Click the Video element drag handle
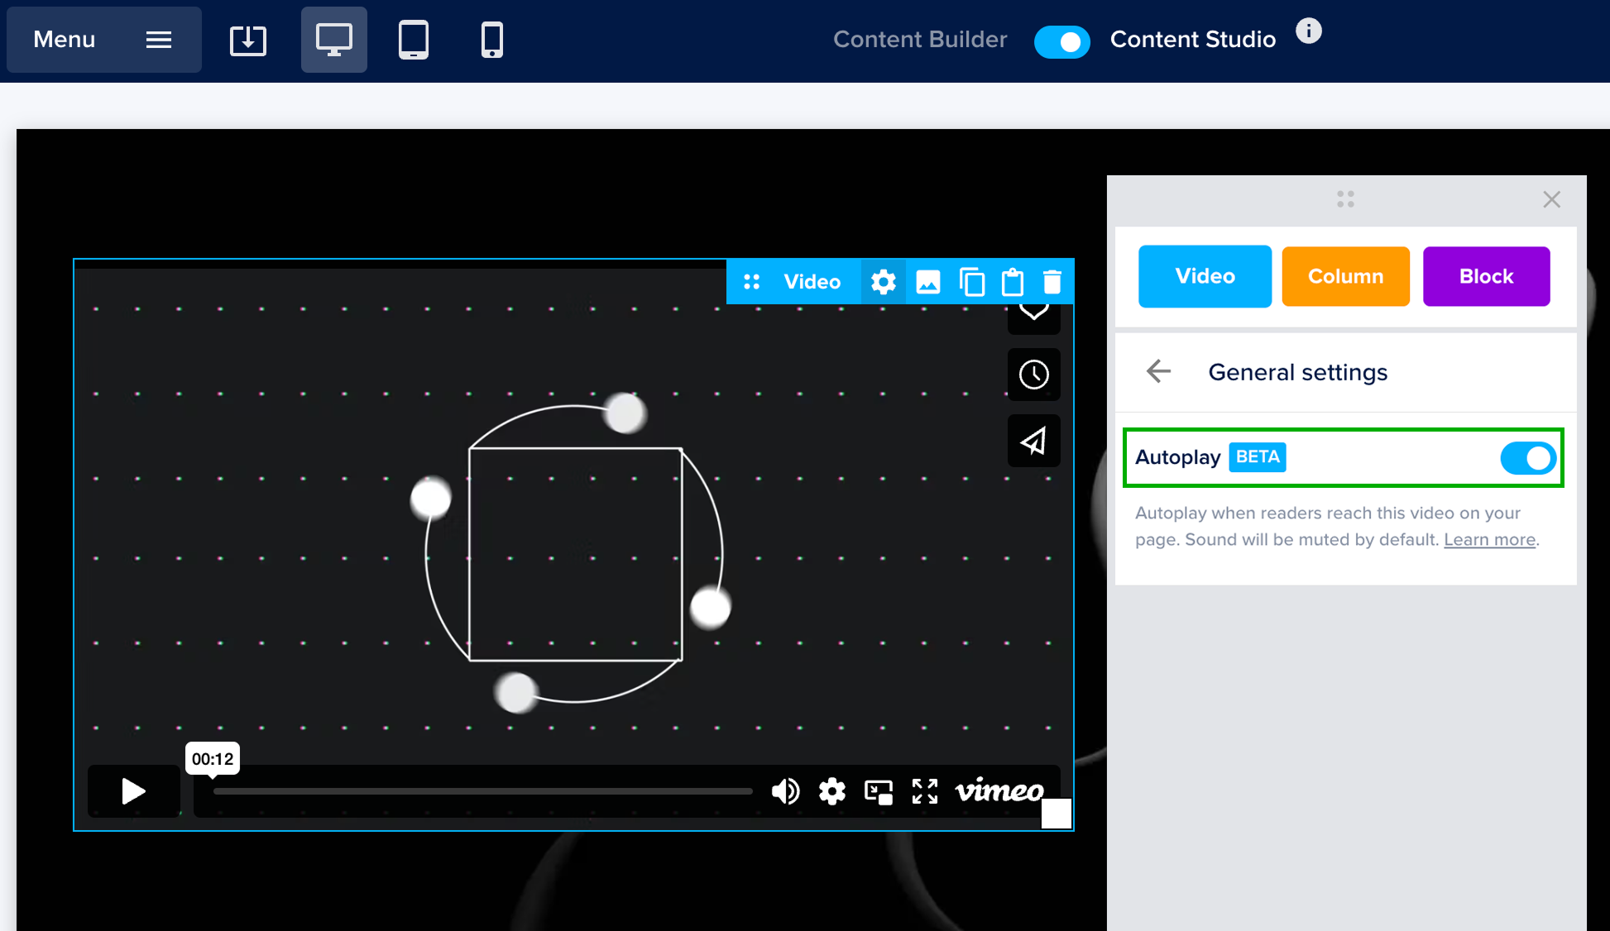Image resolution: width=1610 pixels, height=931 pixels. (751, 282)
